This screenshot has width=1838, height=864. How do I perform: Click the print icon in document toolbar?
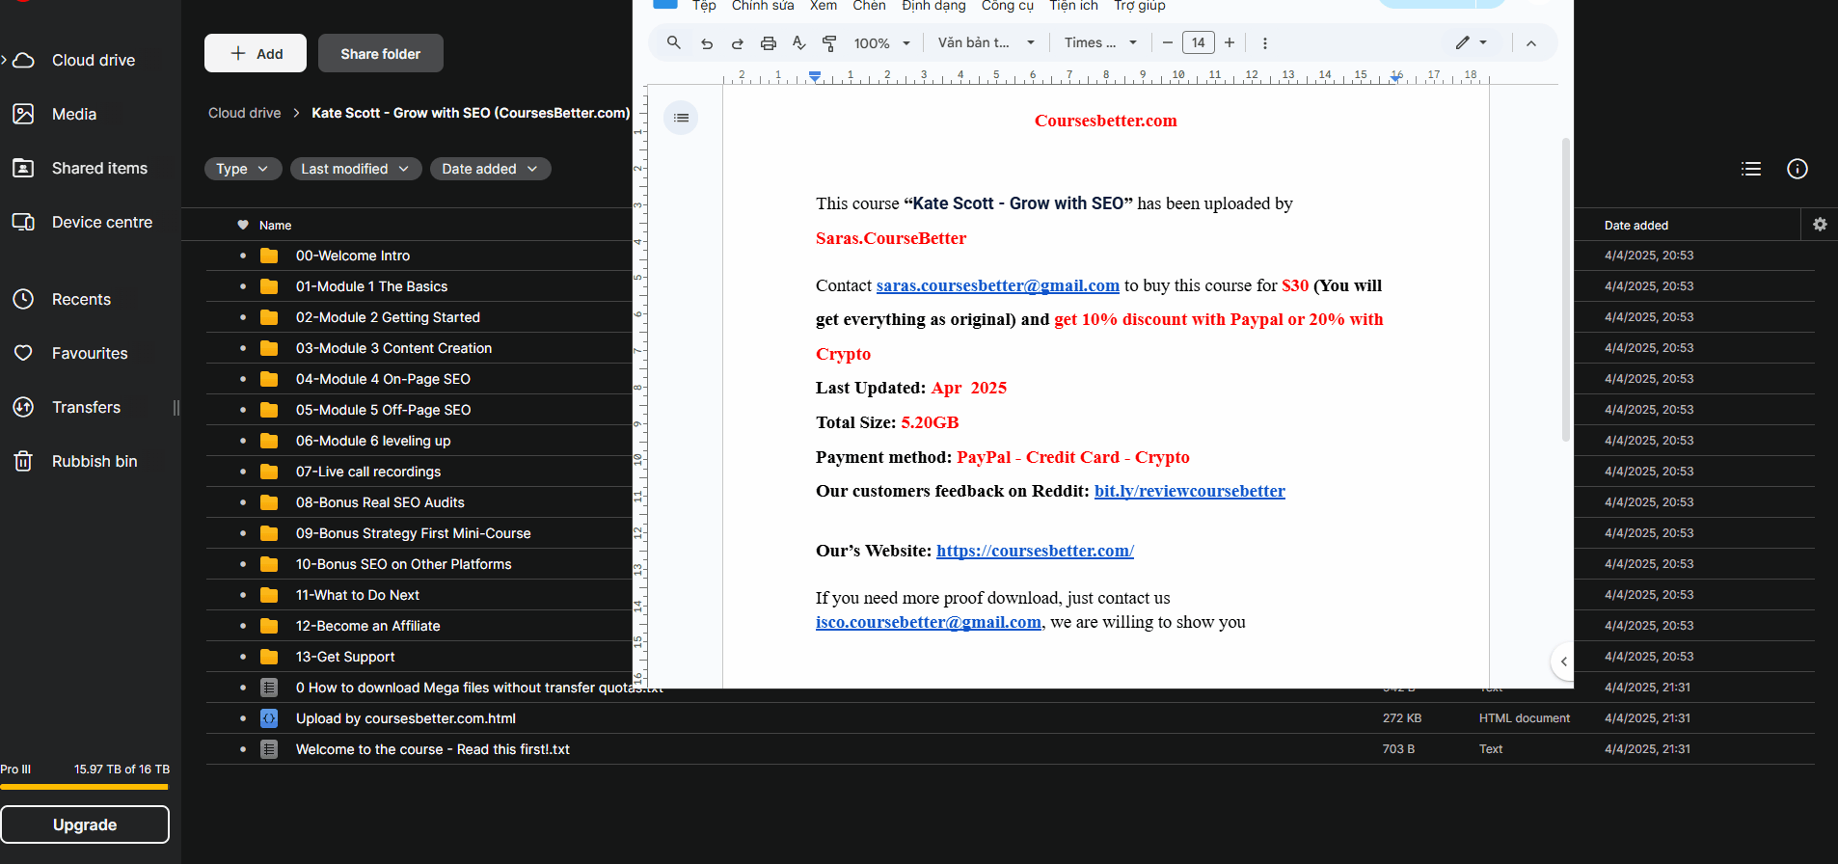click(x=768, y=43)
